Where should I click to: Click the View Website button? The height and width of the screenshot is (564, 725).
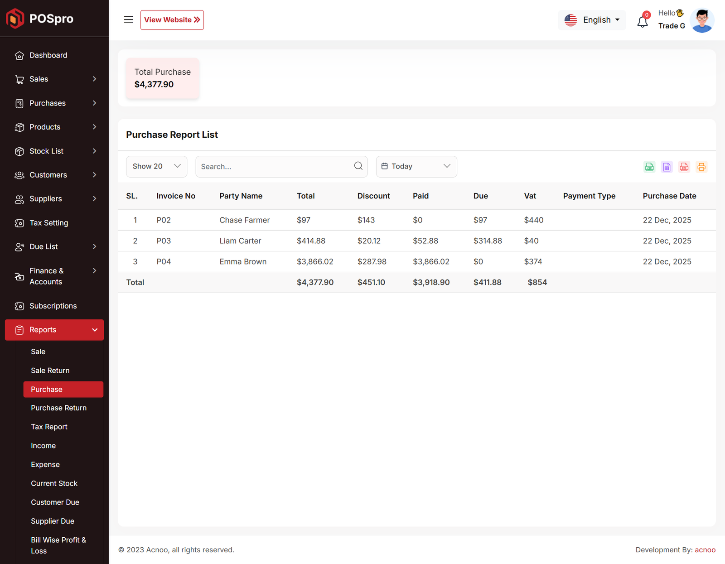[x=172, y=20]
